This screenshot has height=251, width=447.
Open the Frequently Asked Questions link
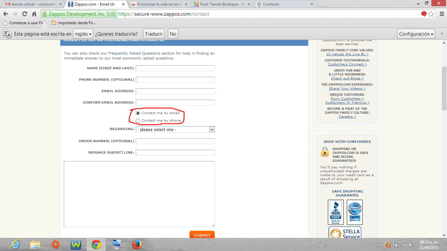click(x=134, y=53)
